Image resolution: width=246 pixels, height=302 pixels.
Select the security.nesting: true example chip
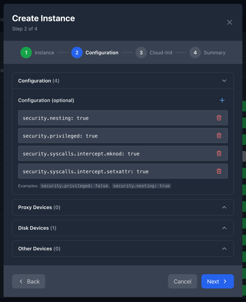point(141,186)
